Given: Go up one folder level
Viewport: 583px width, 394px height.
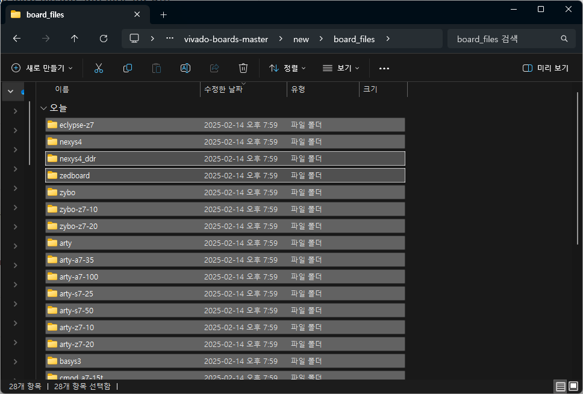Looking at the screenshot, I should pos(74,39).
